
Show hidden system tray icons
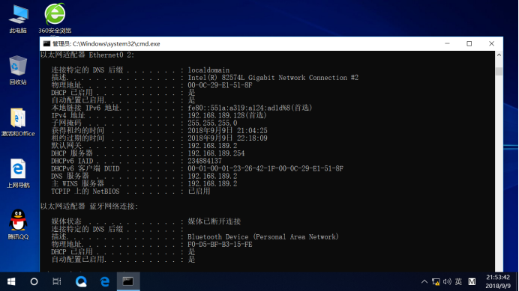[424, 282]
